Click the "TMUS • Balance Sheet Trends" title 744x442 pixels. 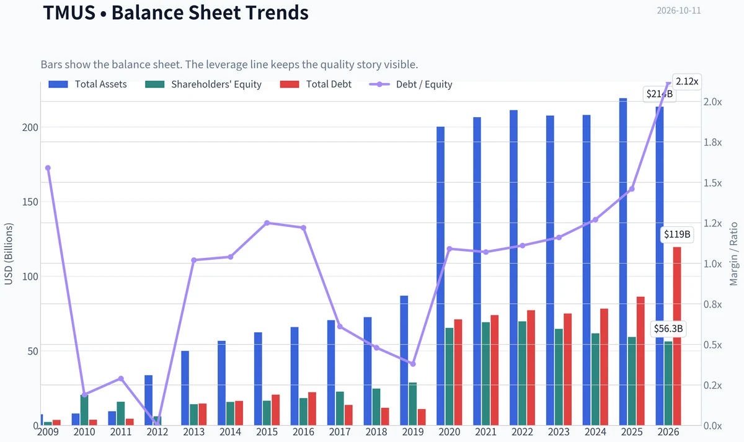175,12
